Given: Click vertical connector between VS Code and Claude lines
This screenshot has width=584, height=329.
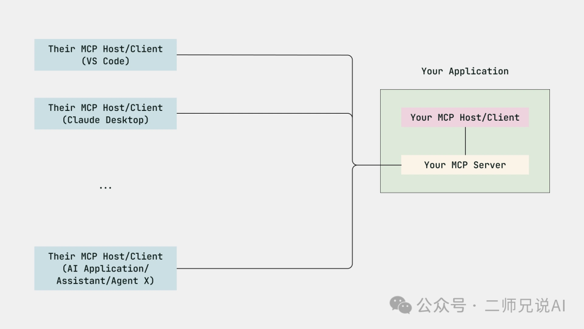Looking at the screenshot, I should 353,84.
